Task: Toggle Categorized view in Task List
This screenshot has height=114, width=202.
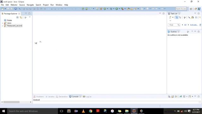Action: tap(177, 17)
